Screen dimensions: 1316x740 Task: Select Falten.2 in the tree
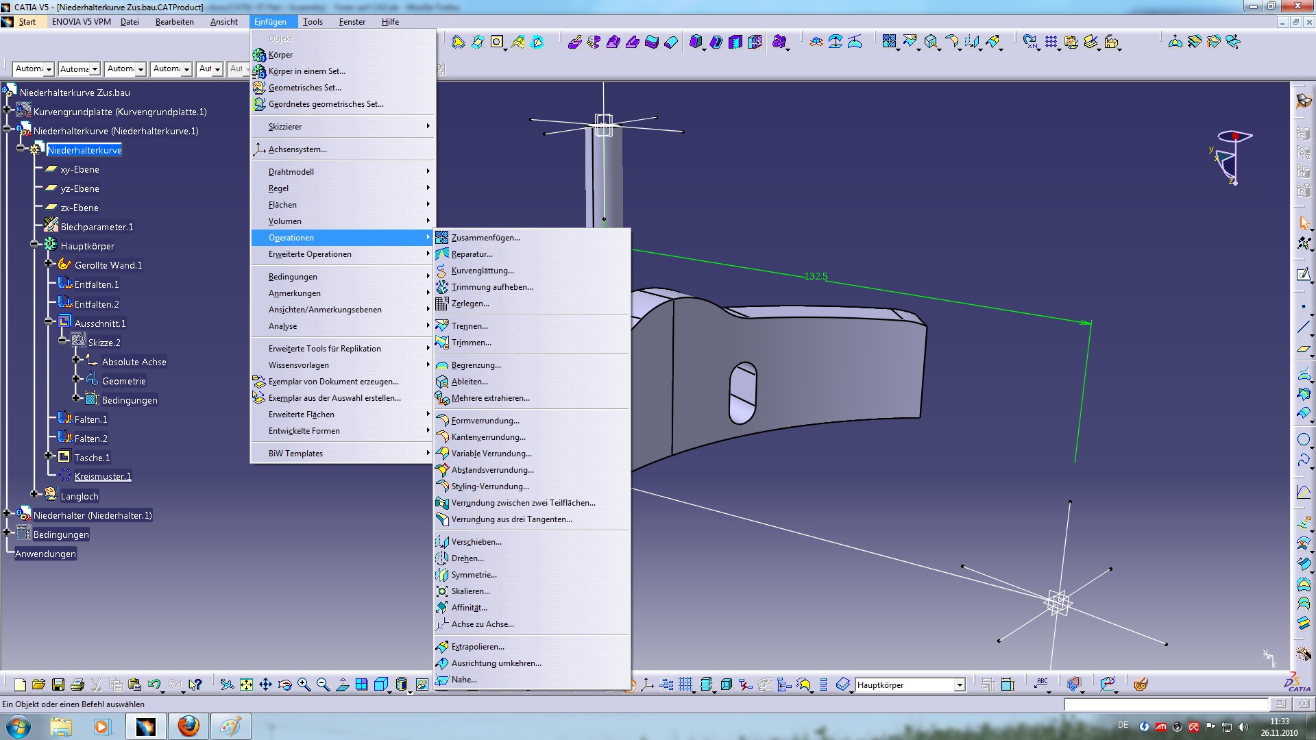pyautogui.click(x=90, y=439)
